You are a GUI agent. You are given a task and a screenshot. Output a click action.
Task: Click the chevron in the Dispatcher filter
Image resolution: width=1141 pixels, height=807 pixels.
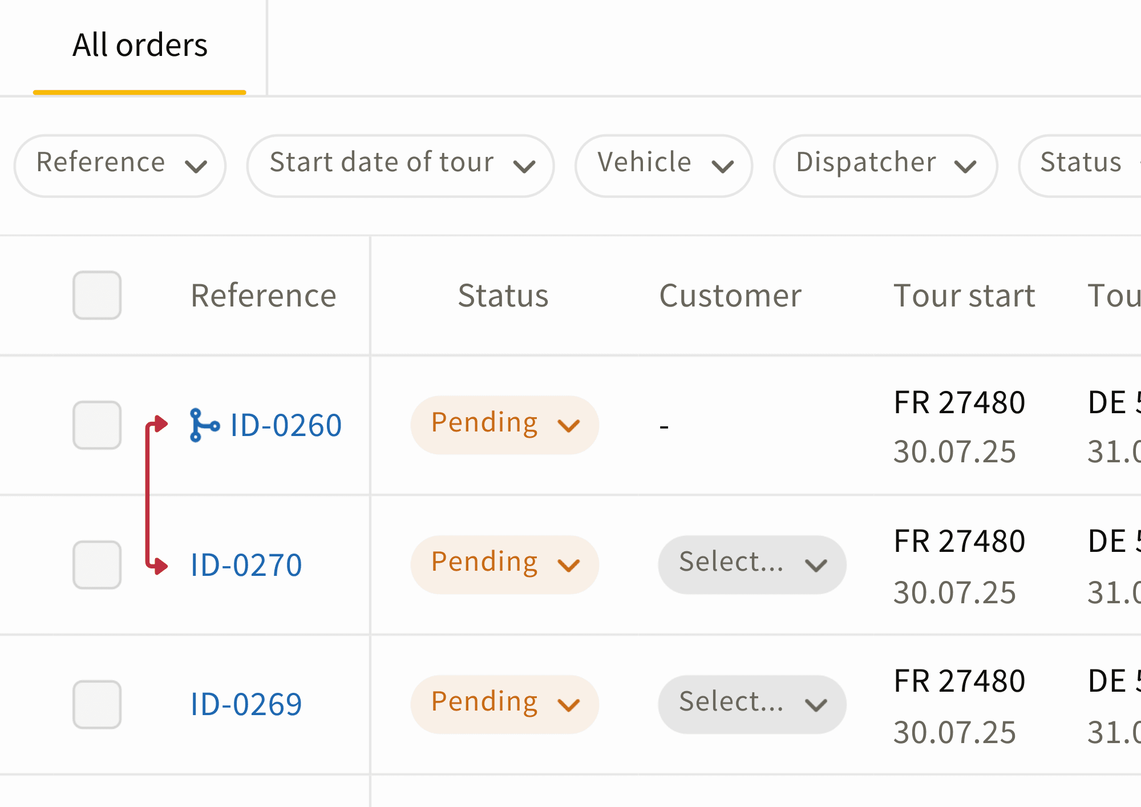[965, 166]
